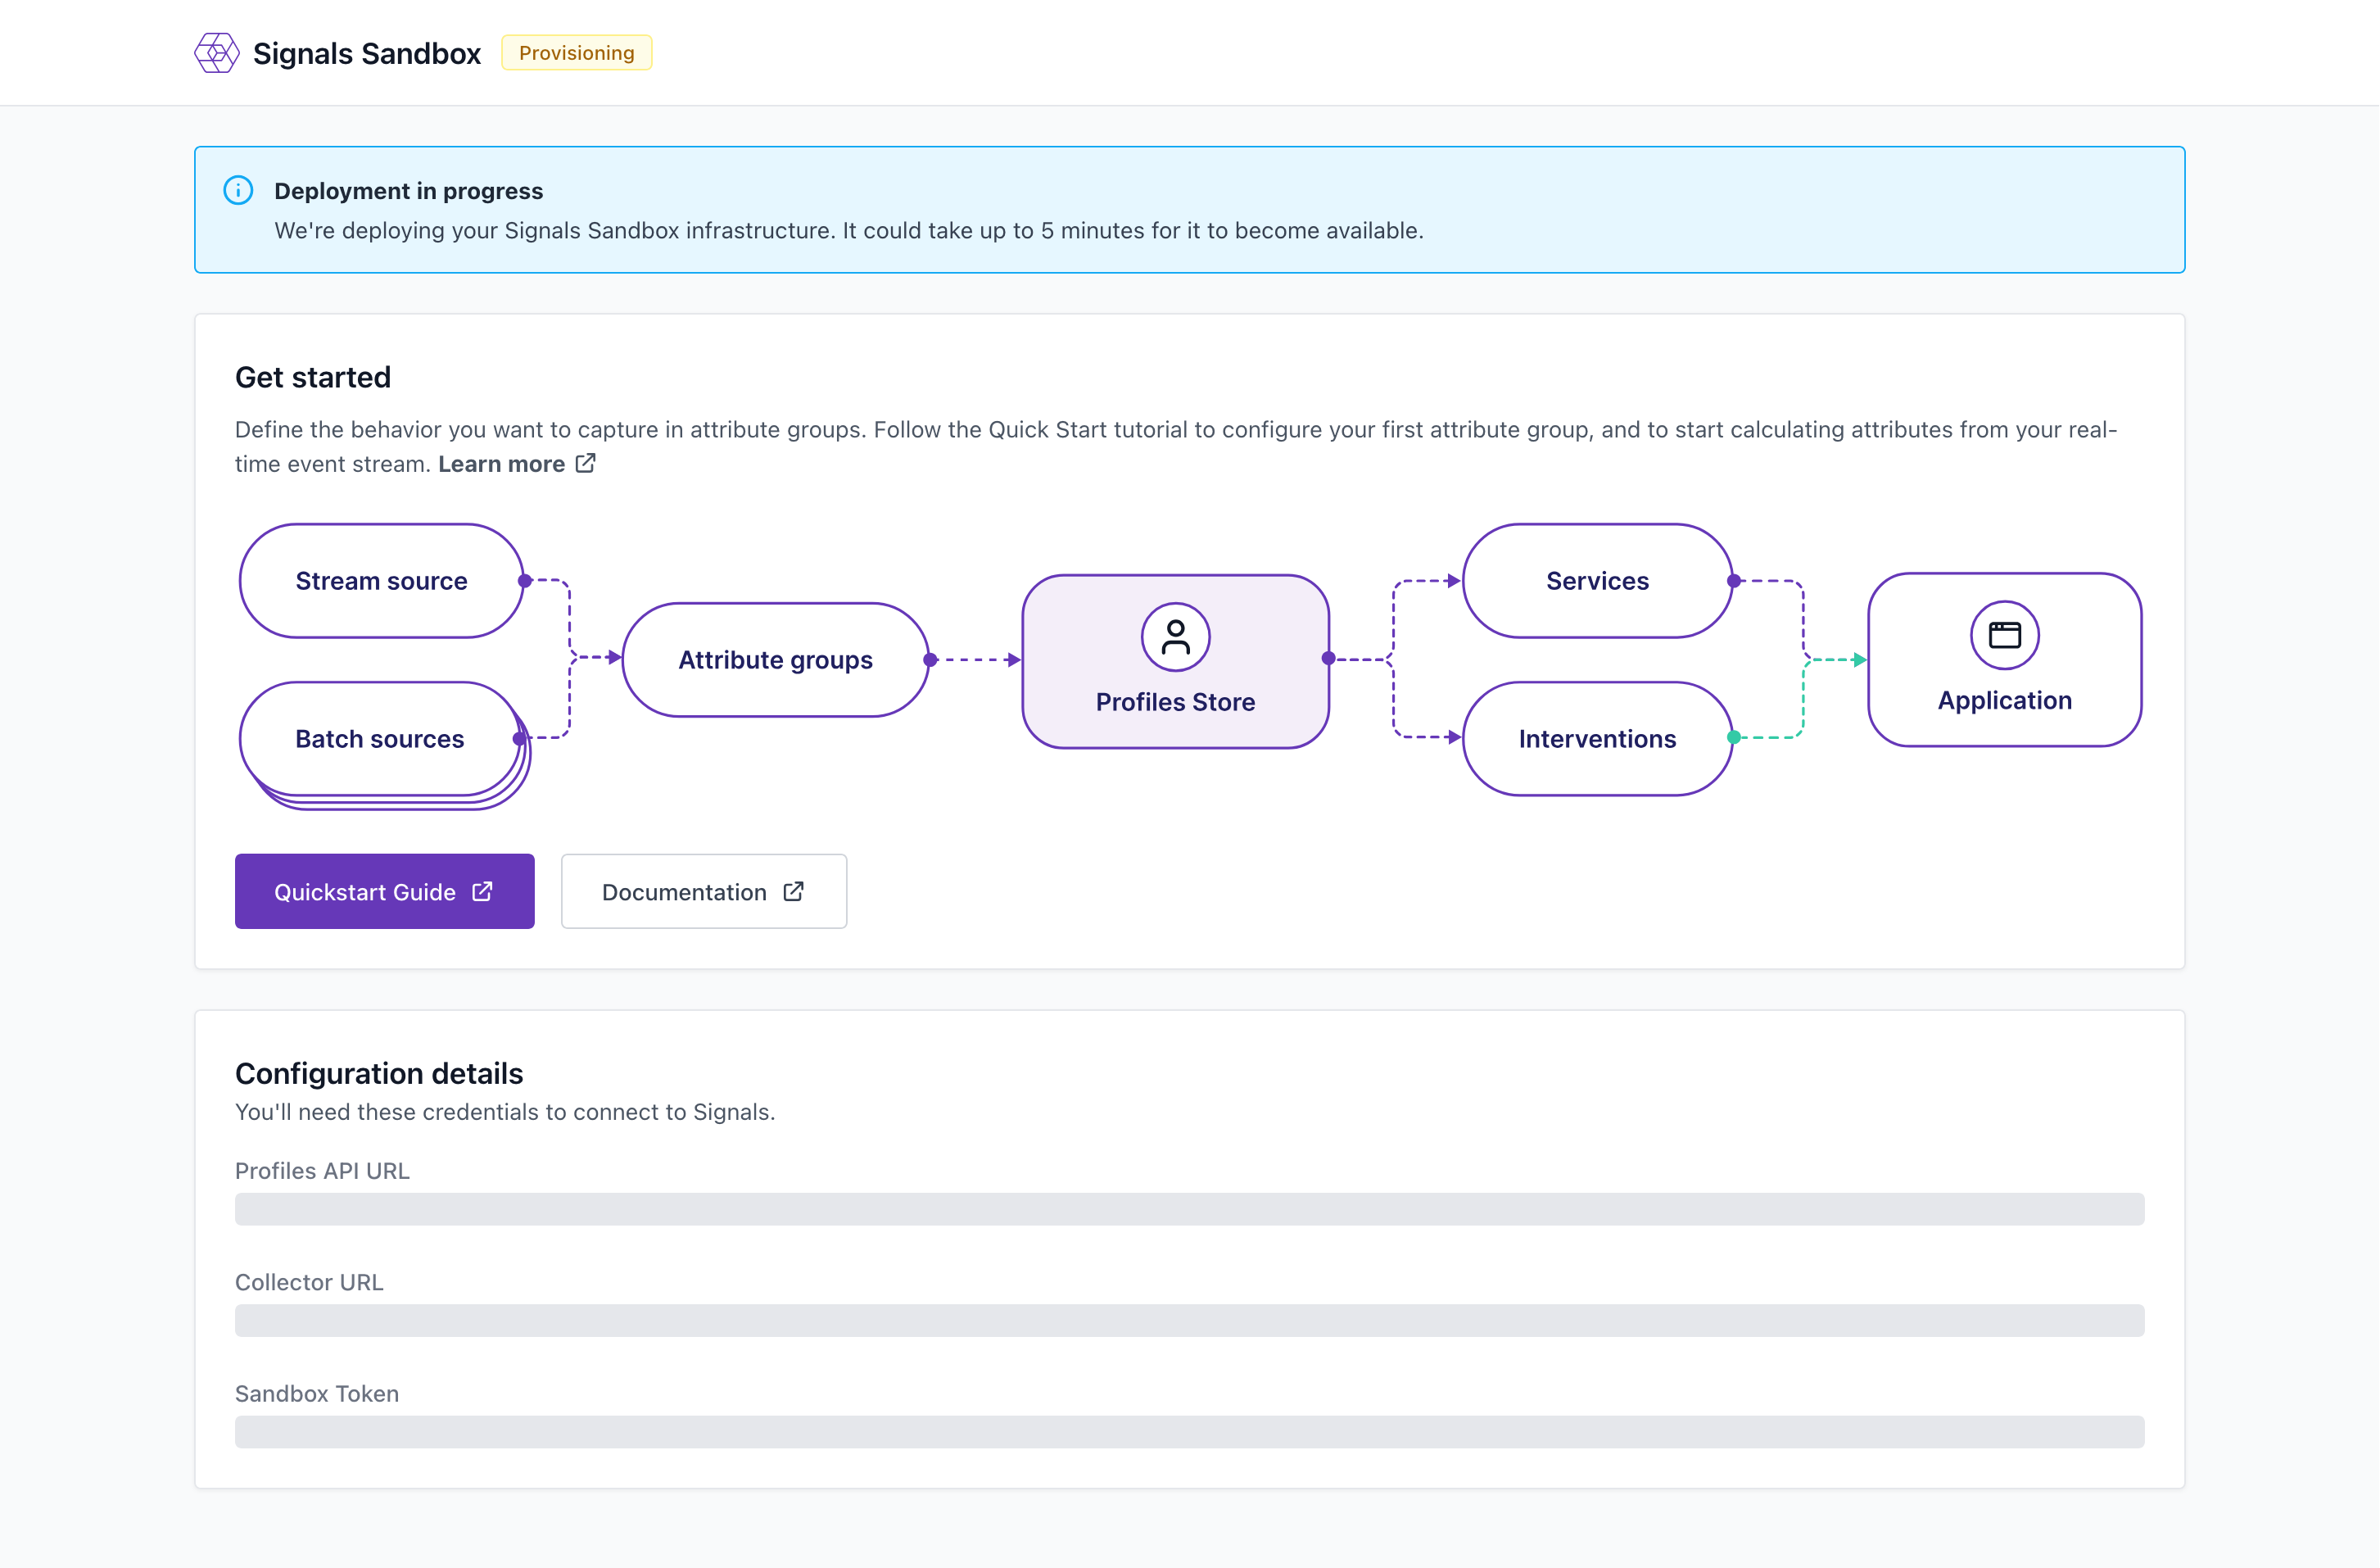Screen dimensions: 2380x1568
Task: Open the Documentation page
Action: click(704, 891)
